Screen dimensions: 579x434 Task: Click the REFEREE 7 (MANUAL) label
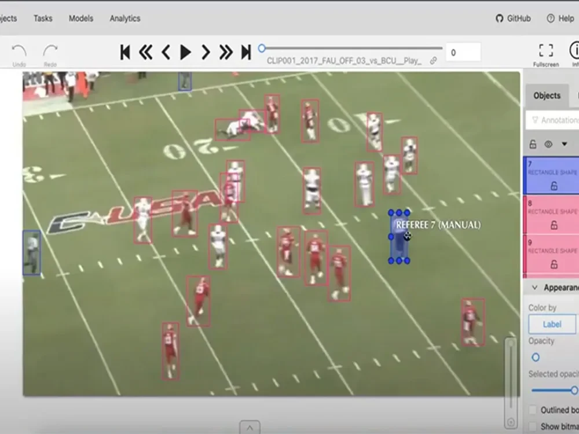[x=438, y=225]
